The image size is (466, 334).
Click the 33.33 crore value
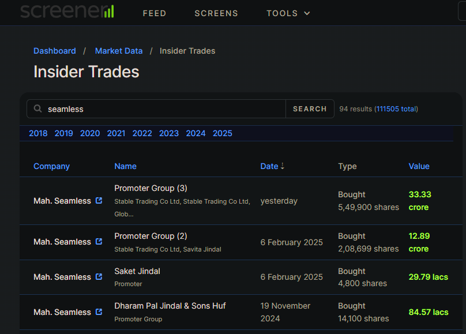(420, 201)
